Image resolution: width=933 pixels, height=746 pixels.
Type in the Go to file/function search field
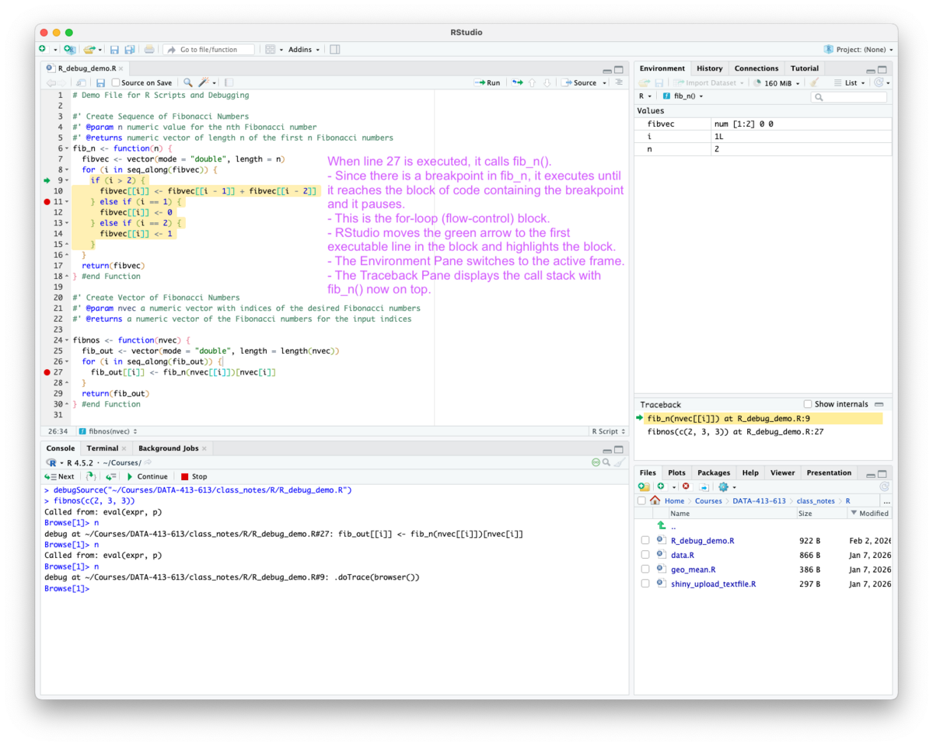[207, 50]
